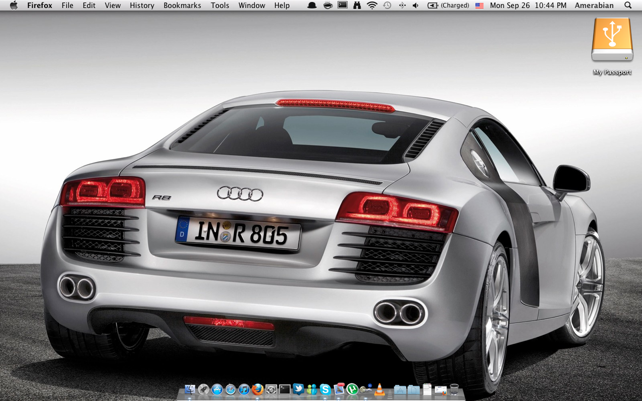Select the My Passport drive on desktop
The image size is (642, 401).
tap(612, 47)
